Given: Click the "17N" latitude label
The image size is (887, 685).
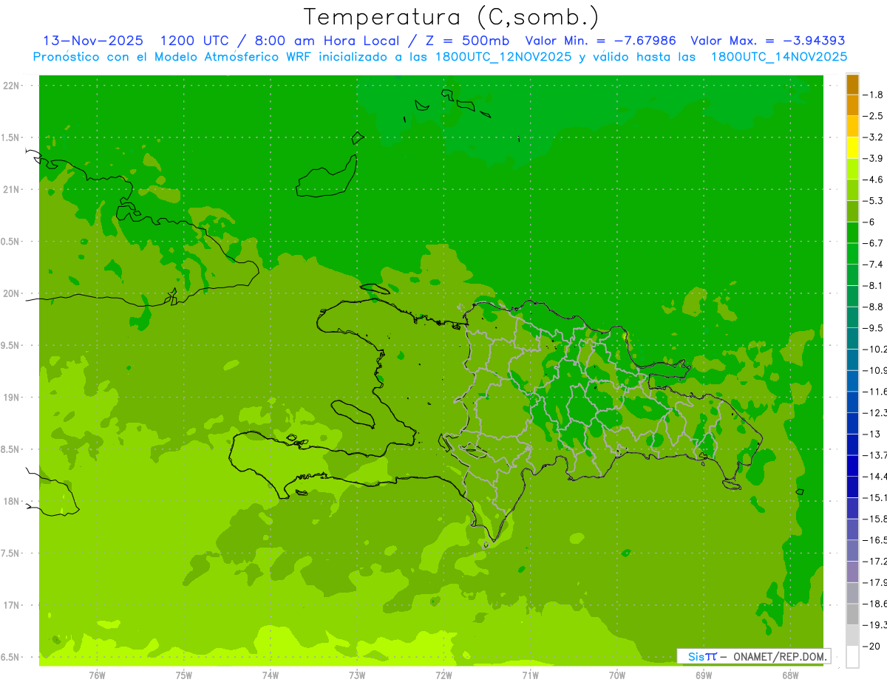Looking at the screenshot, I should (11, 605).
